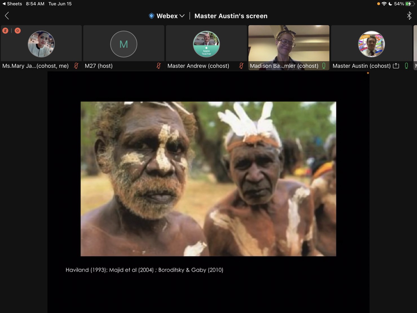Viewport: 417px width, 313px height.
Task: Toggle Master Andrew's muted microphone
Action: pos(241,66)
